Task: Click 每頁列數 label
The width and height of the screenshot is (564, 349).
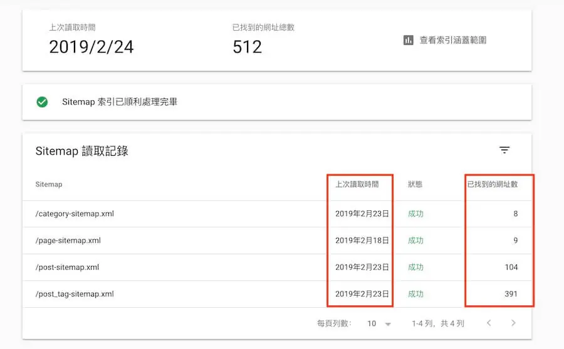Action: pyautogui.click(x=335, y=323)
